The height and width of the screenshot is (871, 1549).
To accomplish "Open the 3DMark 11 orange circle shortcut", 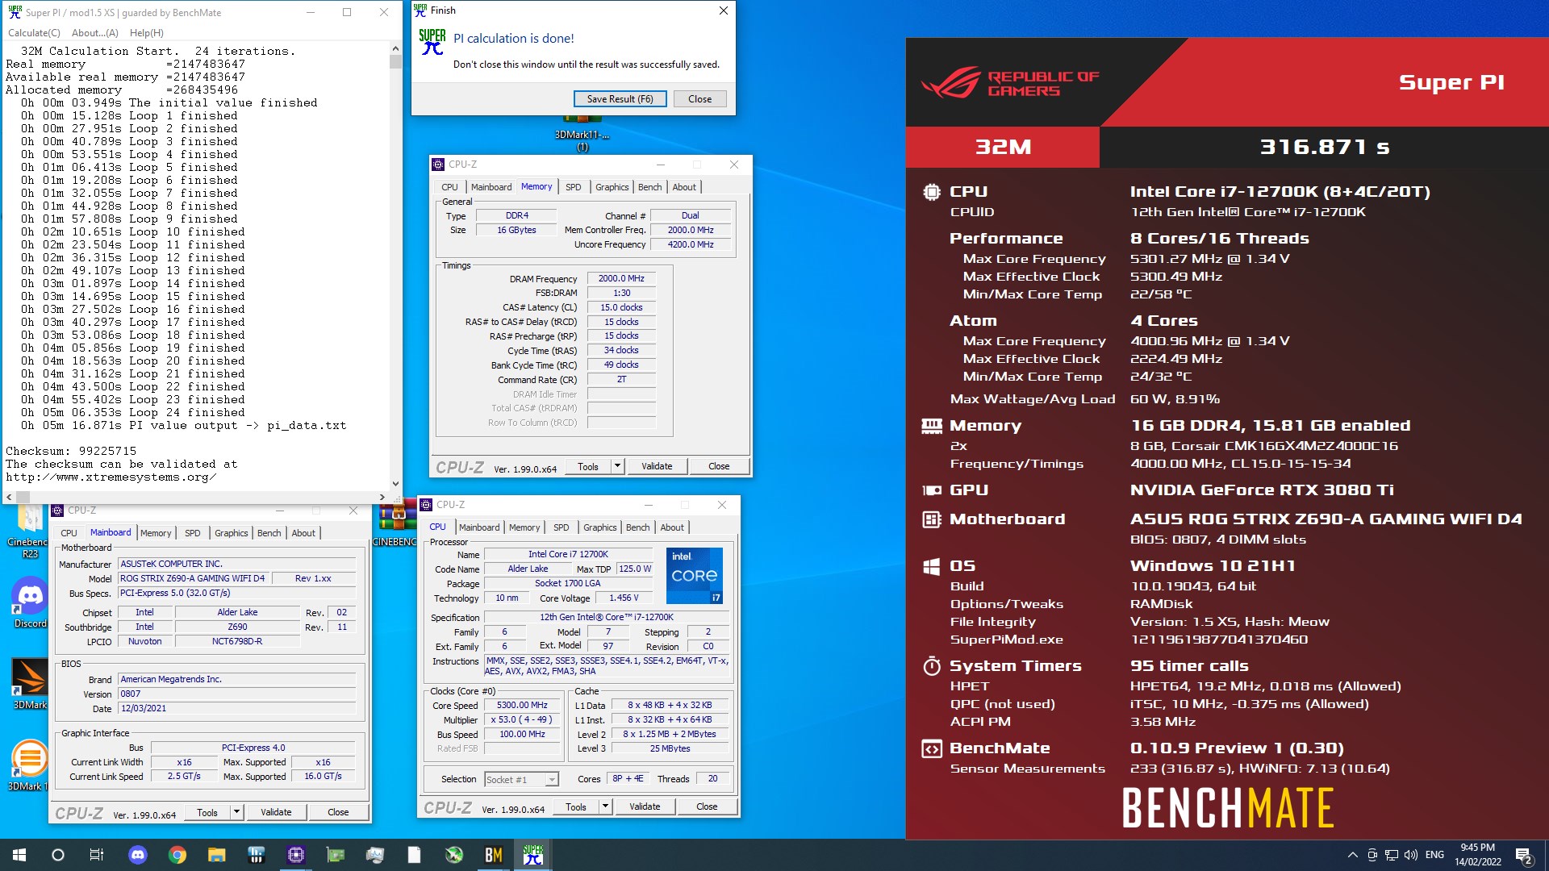I will pyautogui.click(x=29, y=765).
